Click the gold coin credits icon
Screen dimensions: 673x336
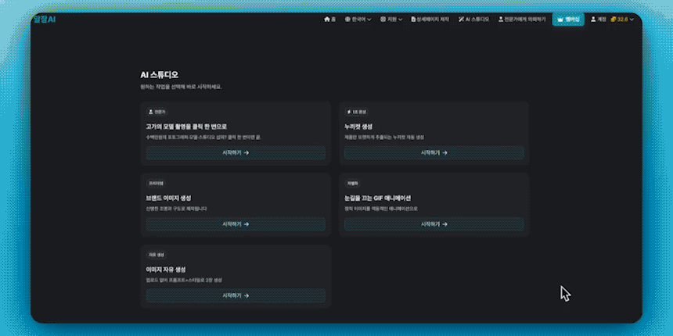tap(614, 20)
